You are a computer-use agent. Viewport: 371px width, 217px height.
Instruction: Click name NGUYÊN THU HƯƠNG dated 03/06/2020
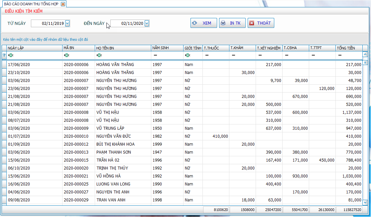123,81
